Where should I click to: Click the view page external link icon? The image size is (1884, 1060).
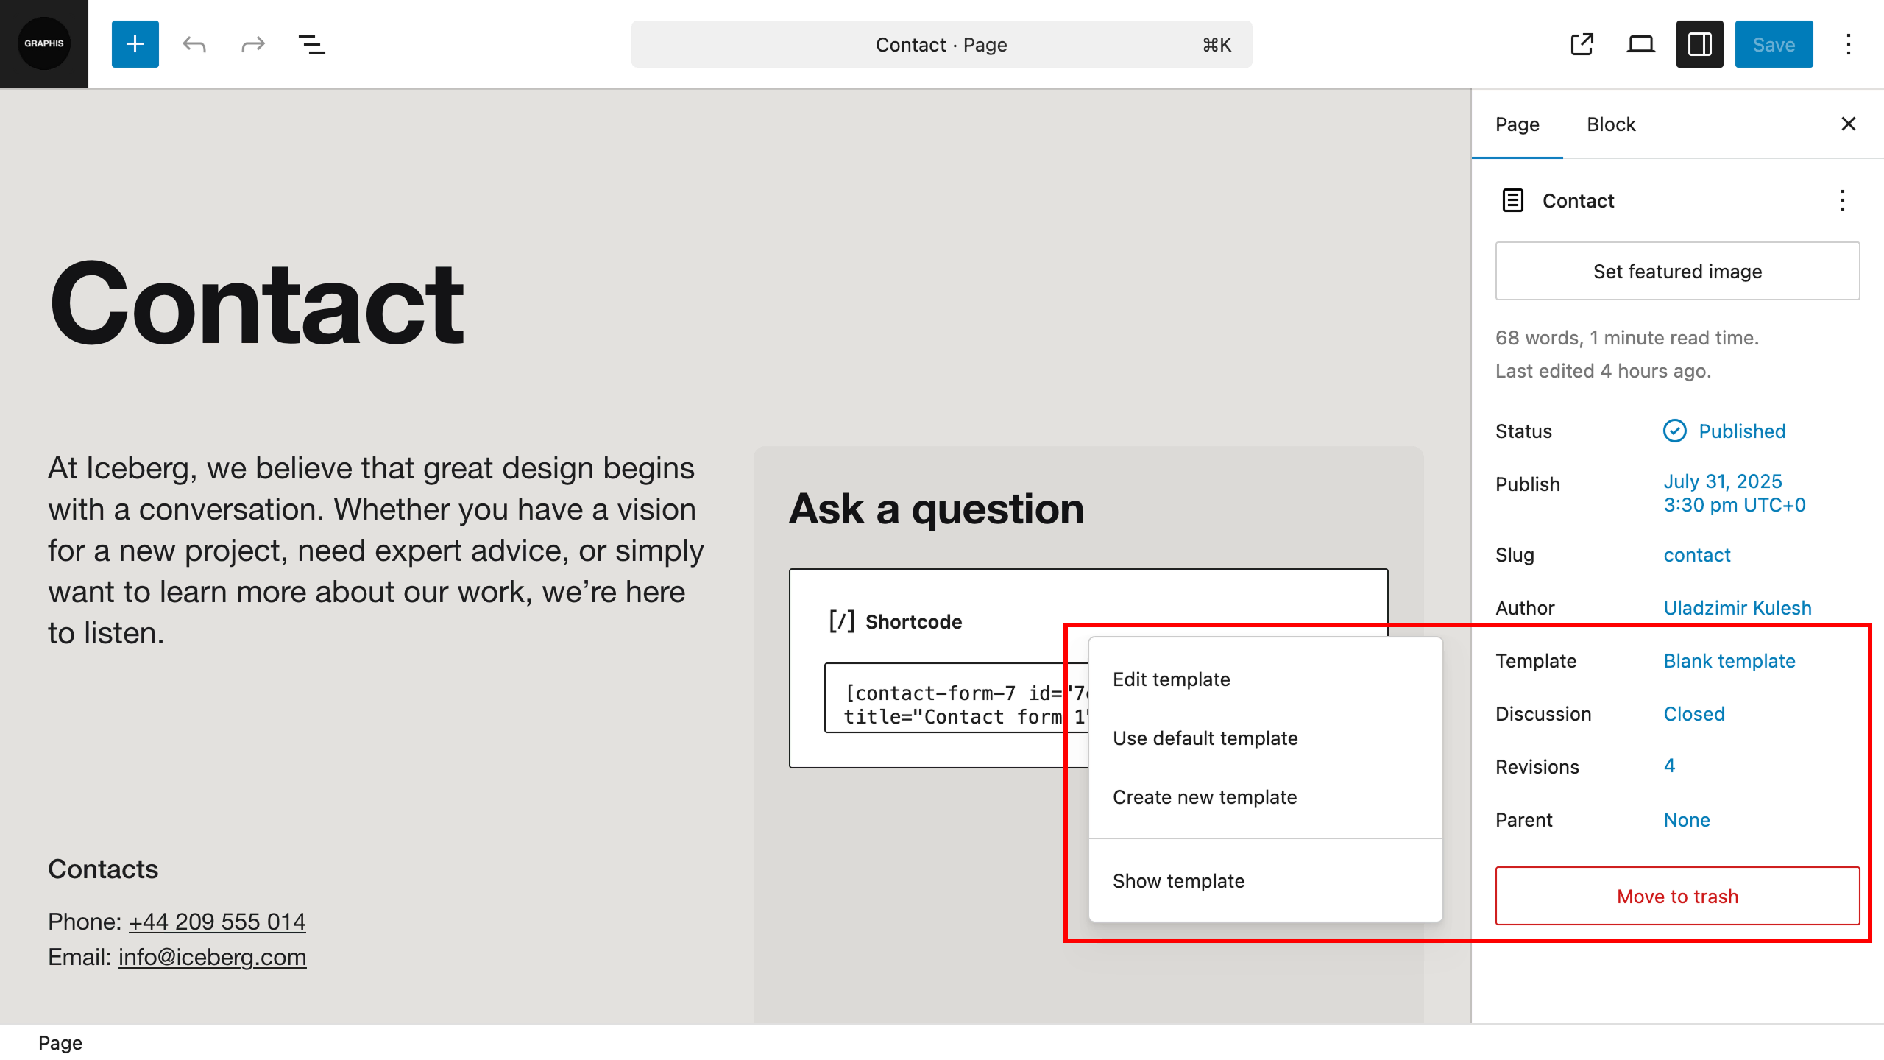1582,44
